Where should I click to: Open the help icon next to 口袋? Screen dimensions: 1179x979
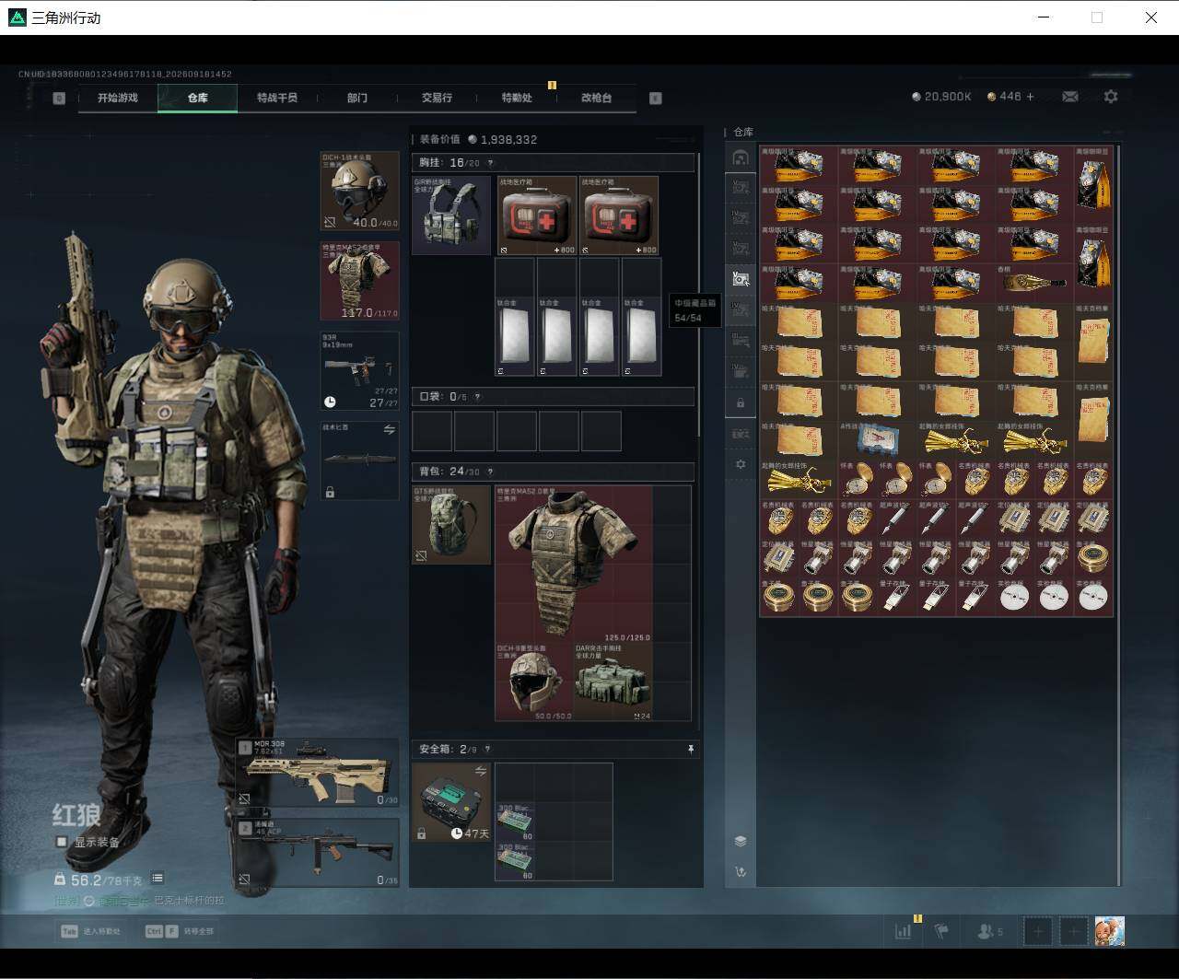476,397
